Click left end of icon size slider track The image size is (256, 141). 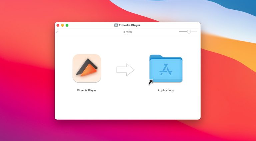click(180, 31)
